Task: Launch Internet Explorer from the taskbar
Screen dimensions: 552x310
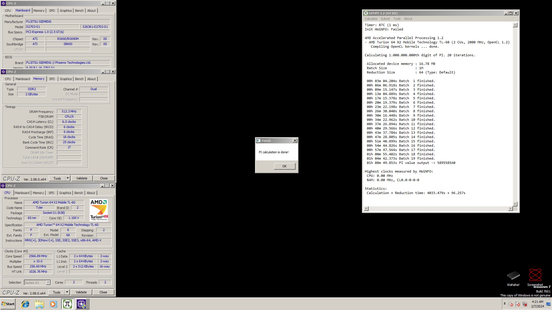Action: pos(25,304)
